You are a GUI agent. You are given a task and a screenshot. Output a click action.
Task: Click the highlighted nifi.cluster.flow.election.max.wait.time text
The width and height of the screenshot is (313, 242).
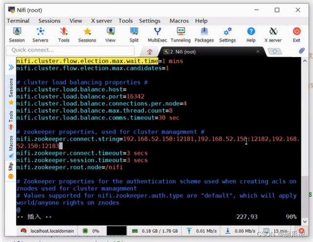[x=87, y=61]
